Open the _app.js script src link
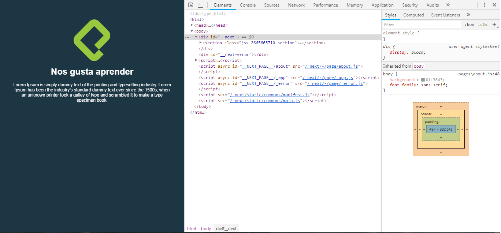 (327, 78)
